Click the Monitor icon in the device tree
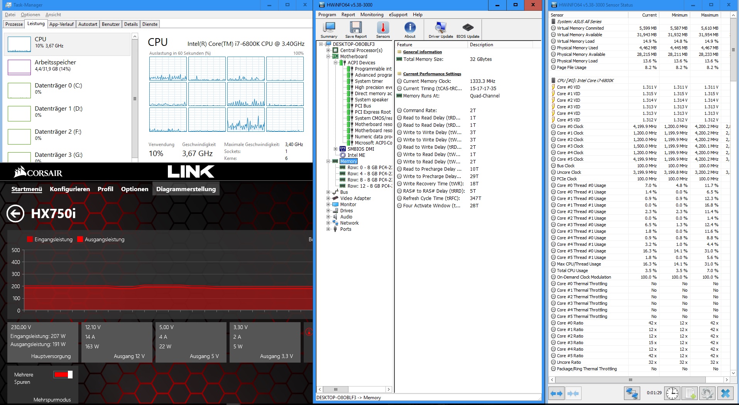This screenshot has height=405, width=739. (x=335, y=205)
